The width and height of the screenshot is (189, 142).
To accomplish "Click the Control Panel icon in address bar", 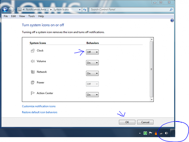I will point(20,10).
